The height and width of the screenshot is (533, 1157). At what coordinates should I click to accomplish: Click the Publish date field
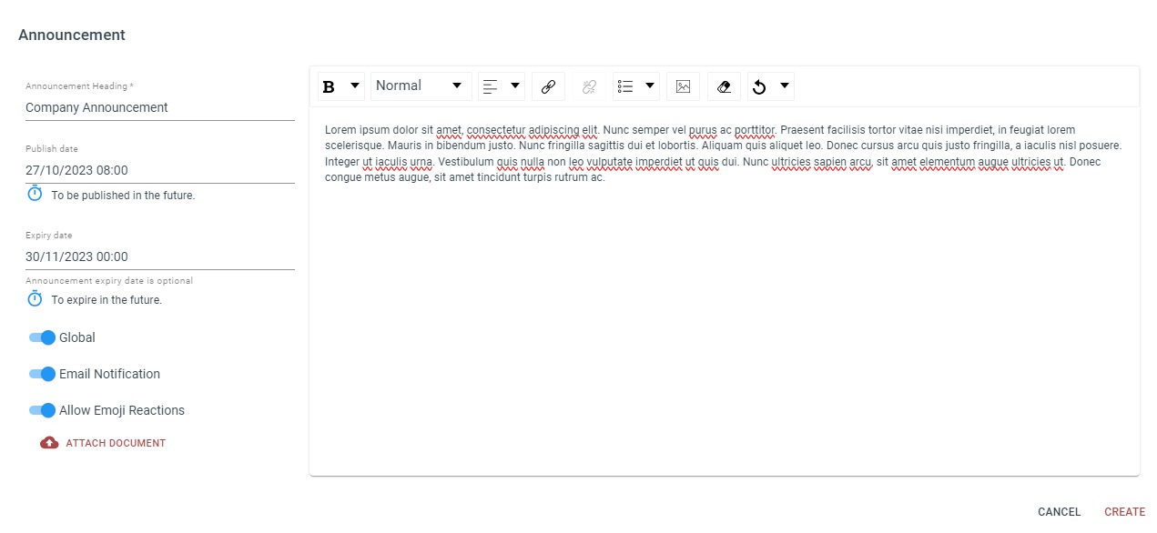coord(160,170)
